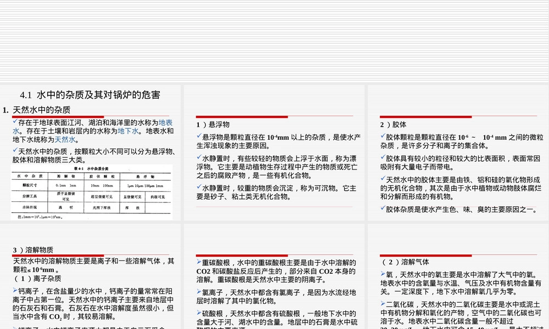This screenshot has width=549, height=329.
Task: Click table cell 超显微镜可见
Action: 102,197
